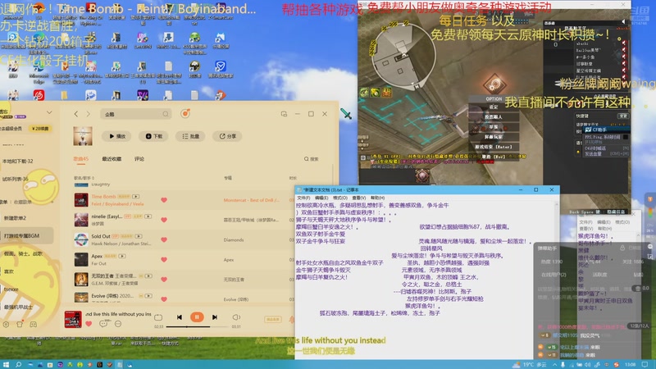Open the game controller icon in sidebar
656x369 pixels.
point(33,324)
